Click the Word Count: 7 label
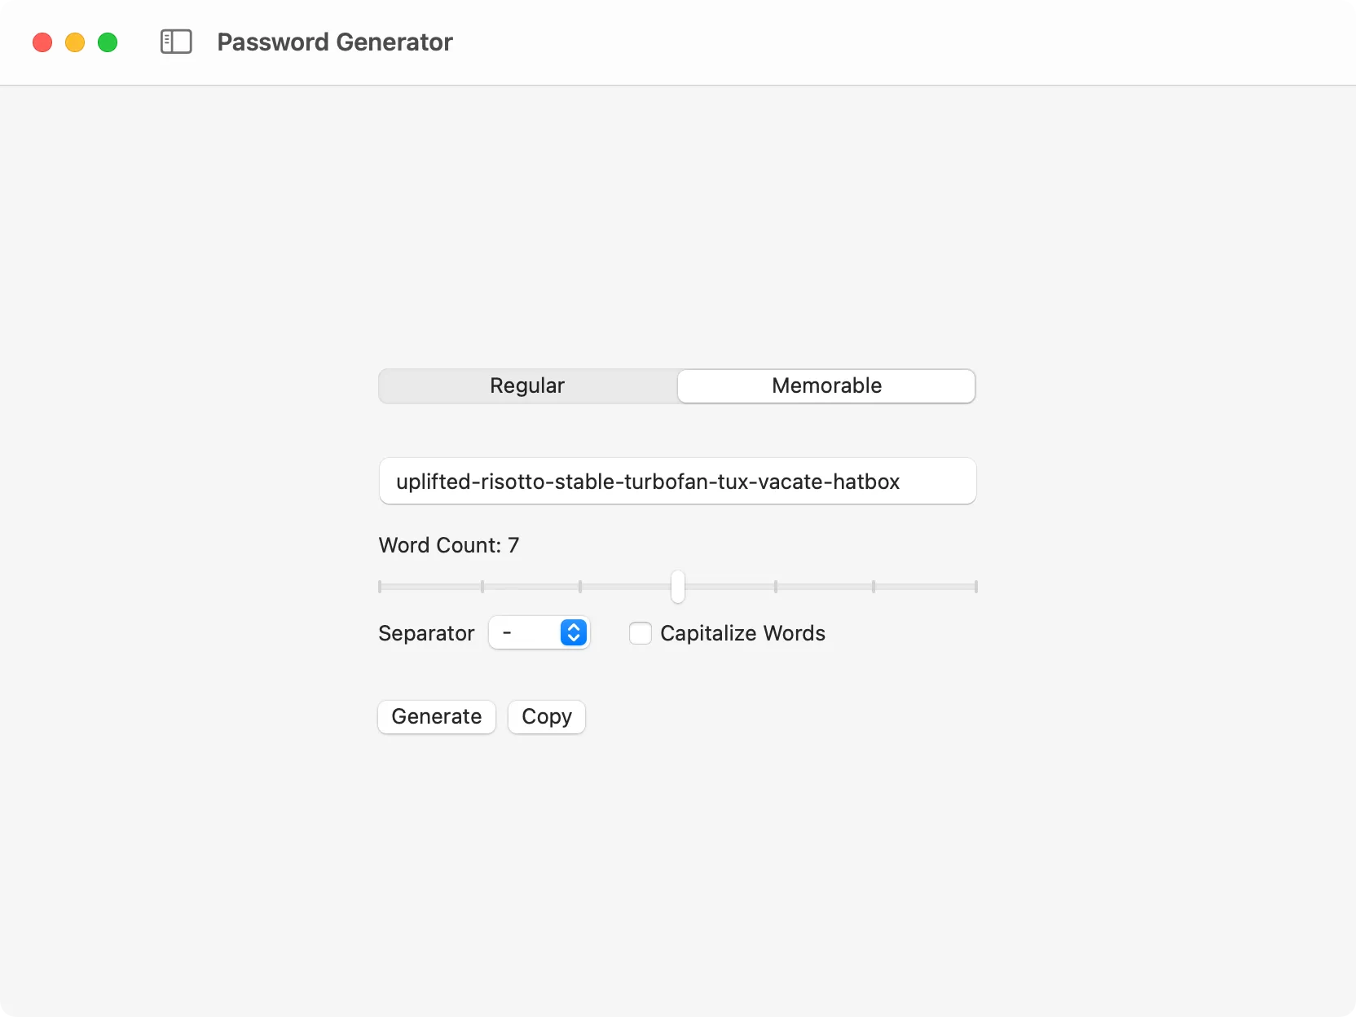 [x=449, y=544]
